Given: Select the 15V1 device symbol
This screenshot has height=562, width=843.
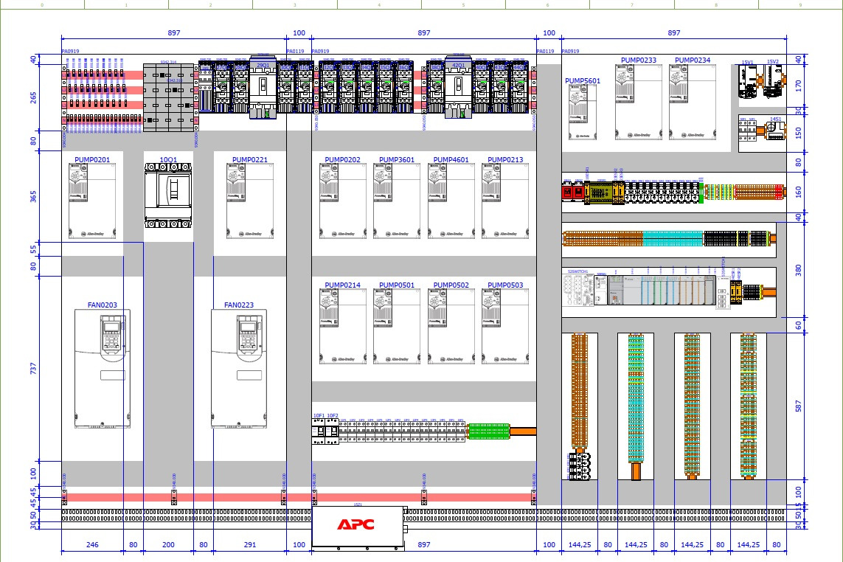Looking at the screenshot, I should click(748, 83).
